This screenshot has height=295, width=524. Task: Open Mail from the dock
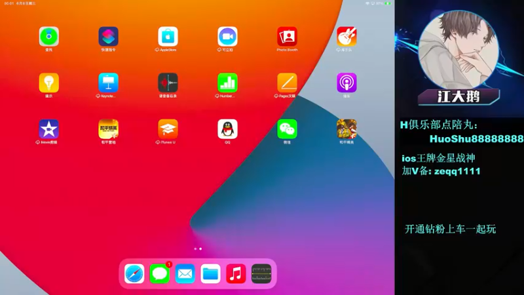coord(185,273)
